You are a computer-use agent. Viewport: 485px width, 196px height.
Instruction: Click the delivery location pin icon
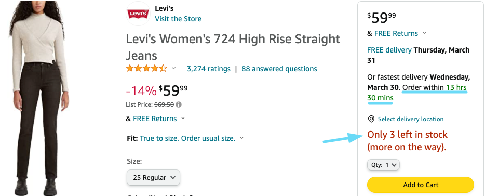[x=371, y=119]
